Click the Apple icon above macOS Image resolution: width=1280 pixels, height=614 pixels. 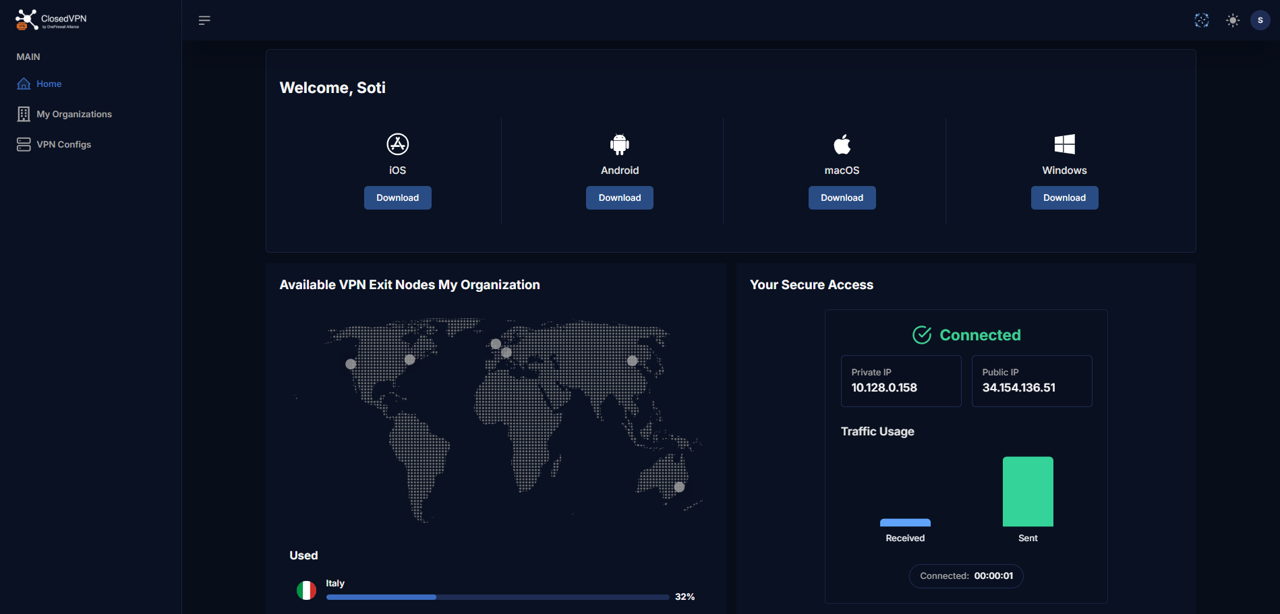click(841, 143)
